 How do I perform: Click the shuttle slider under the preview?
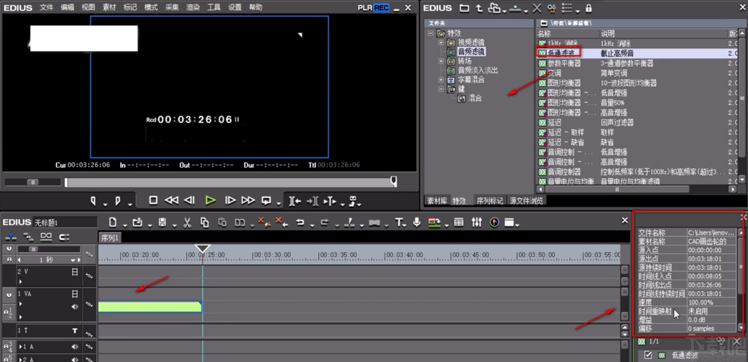tap(33, 182)
